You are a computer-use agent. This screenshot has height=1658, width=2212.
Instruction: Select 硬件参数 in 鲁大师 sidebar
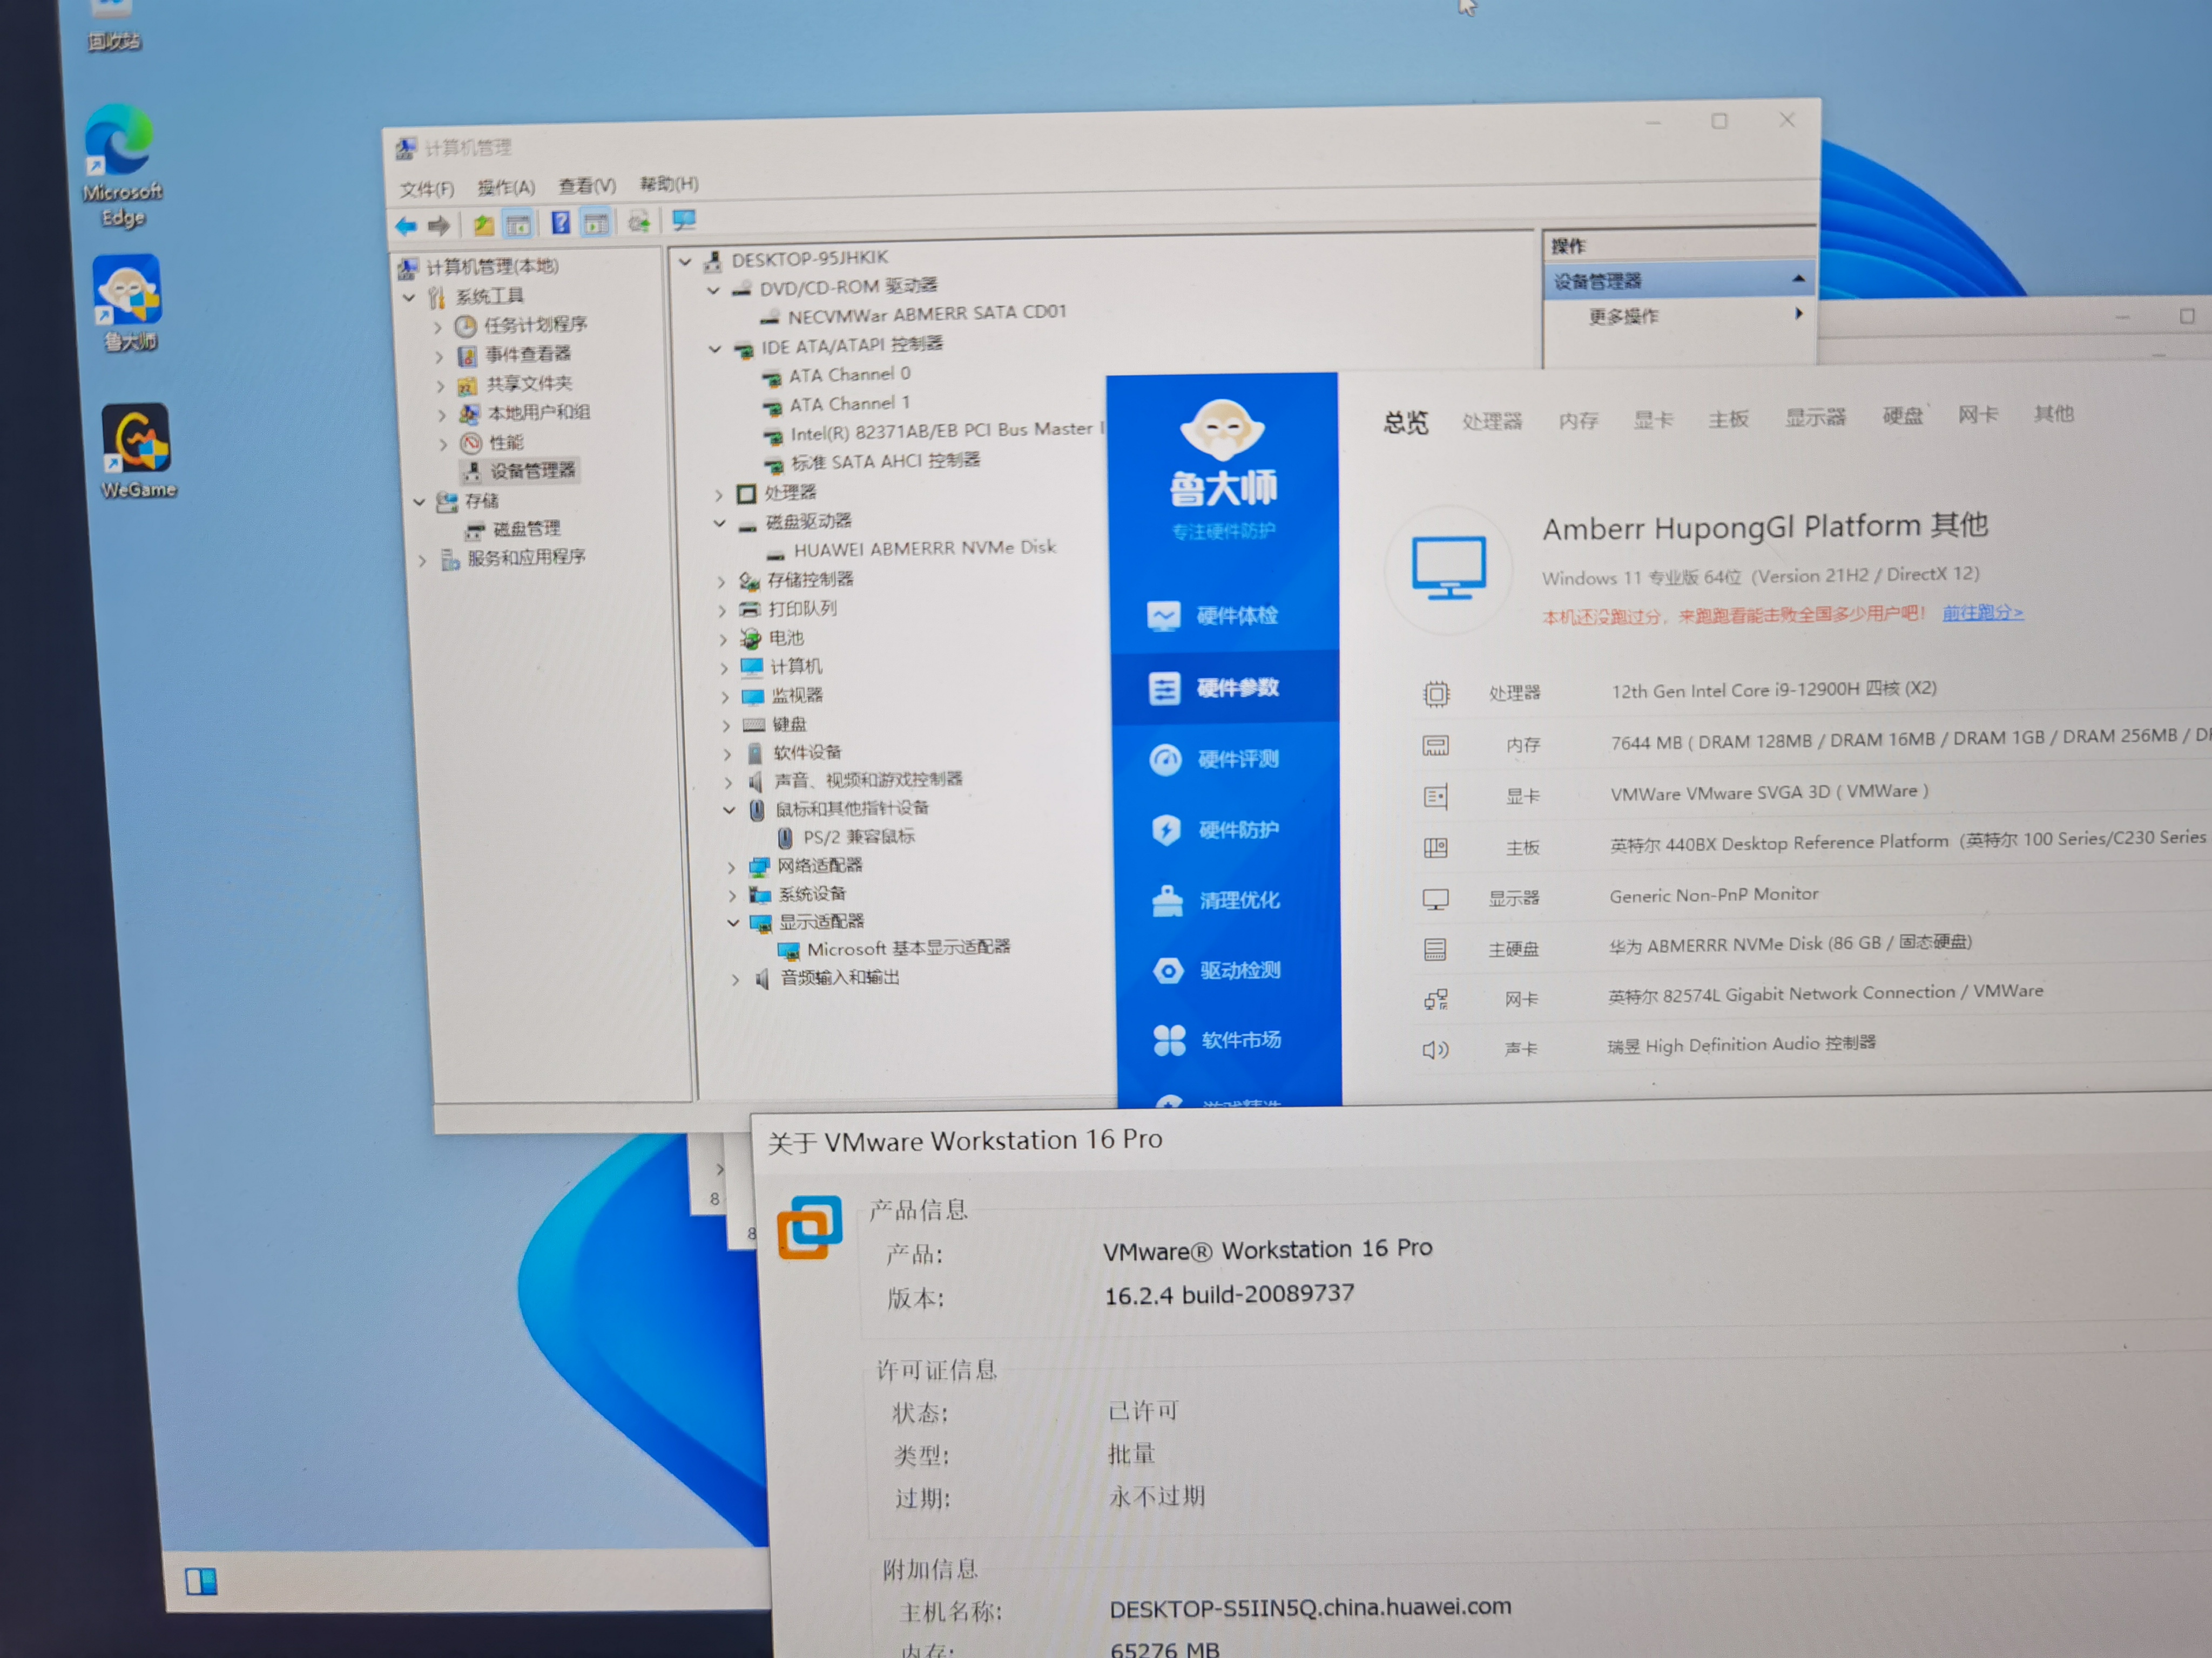[1224, 688]
